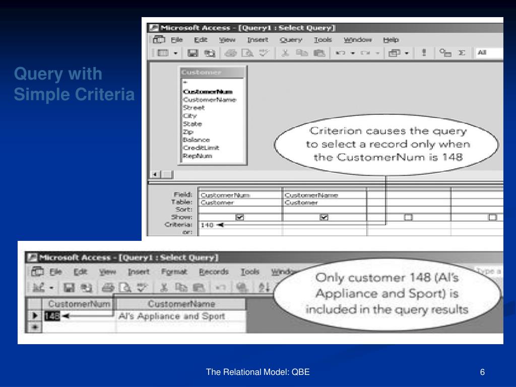Click the left scroll arrow below table pane

click(x=155, y=174)
